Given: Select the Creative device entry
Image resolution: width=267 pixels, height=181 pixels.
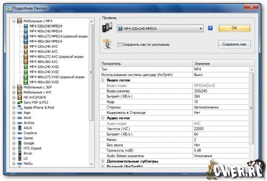Looking at the screenshot, I should 30,133.
